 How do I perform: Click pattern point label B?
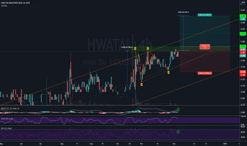coord(142,85)
